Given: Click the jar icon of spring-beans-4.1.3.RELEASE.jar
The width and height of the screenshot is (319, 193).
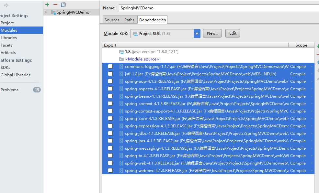Looking at the screenshot, I should click(x=121, y=96).
